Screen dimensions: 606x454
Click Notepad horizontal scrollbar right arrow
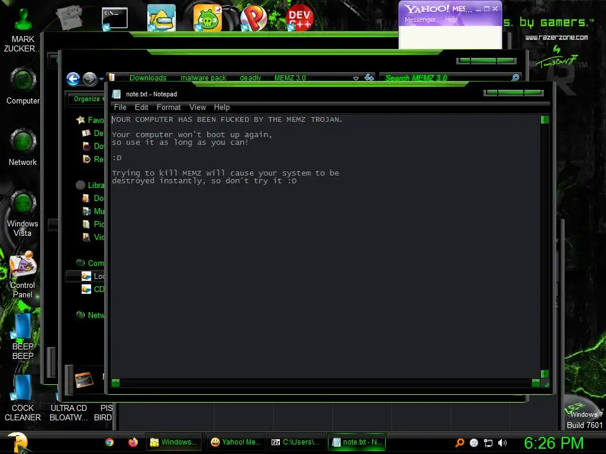(x=536, y=383)
